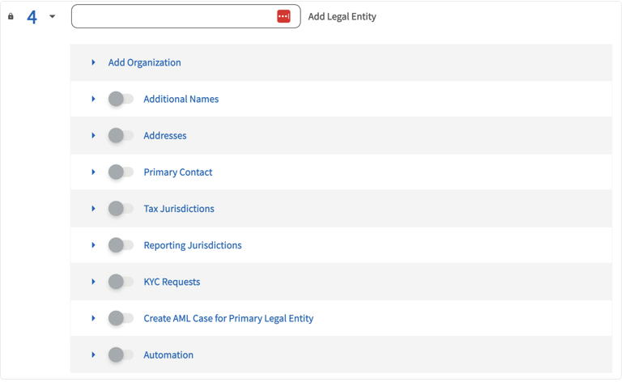
Task: Expand the Add Organization section
Action: [x=93, y=62]
